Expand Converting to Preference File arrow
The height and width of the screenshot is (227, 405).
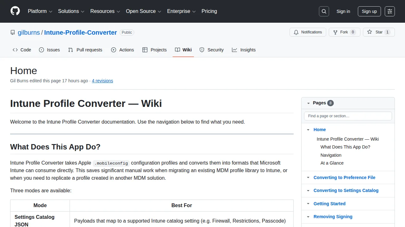(308, 178)
